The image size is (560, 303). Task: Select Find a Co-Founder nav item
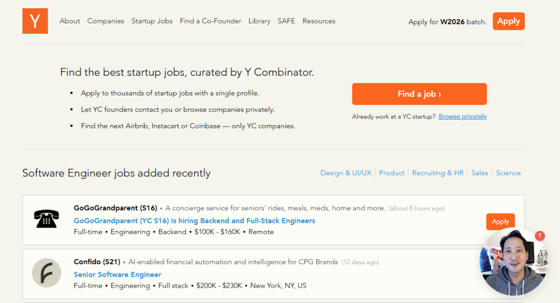(x=211, y=21)
